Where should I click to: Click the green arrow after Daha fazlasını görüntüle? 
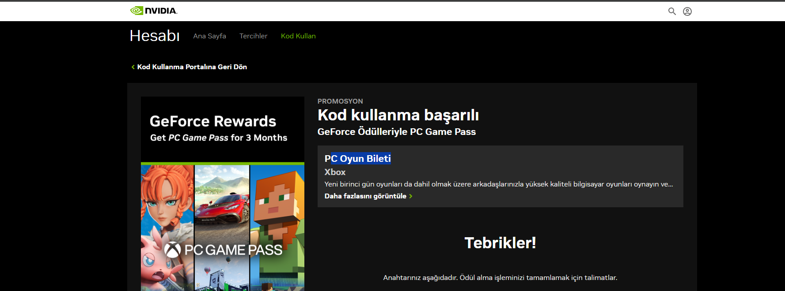[x=411, y=196]
